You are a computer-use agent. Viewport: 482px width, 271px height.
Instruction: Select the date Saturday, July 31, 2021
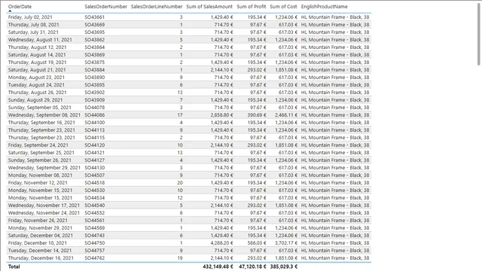coord(33,32)
